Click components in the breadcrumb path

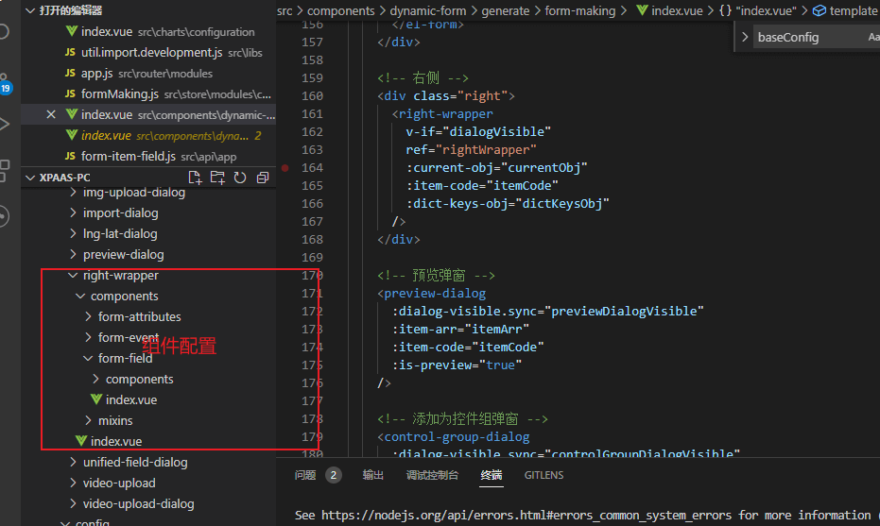[340, 10]
